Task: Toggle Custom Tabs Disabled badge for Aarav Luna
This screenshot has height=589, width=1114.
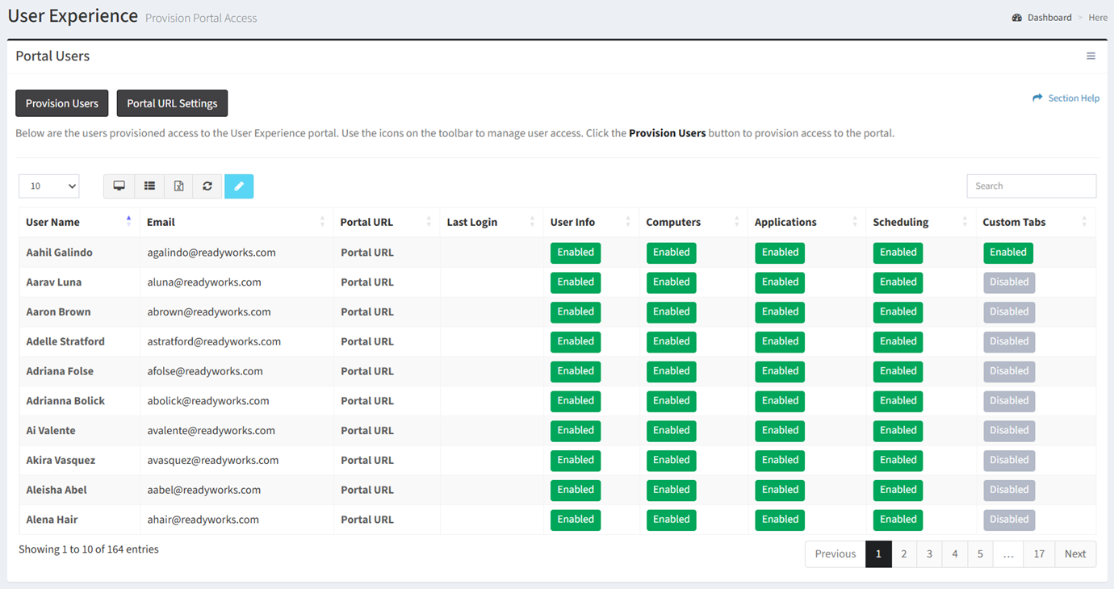Action: pos(1009,282)
